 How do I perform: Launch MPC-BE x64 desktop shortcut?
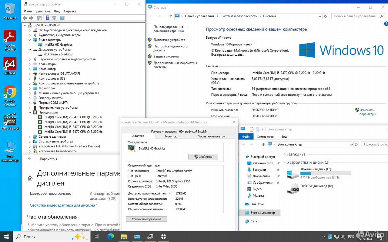(10, 122)
